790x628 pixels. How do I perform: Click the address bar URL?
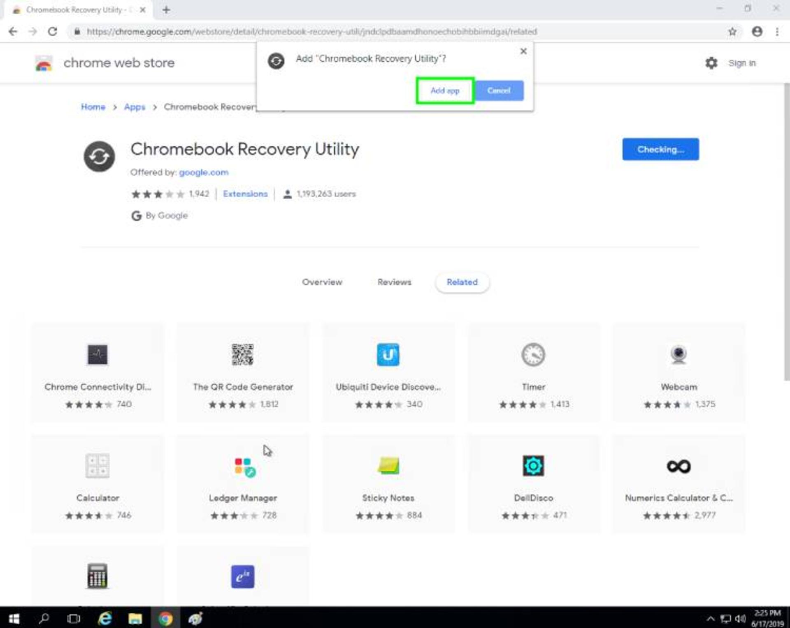point(311,32)
